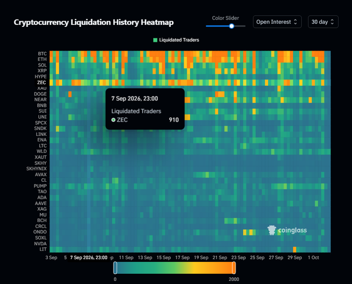The height and width of the screenshot is (284, 352).
Task: Click the 3 Sep axis date label
Action: (51, 258)
